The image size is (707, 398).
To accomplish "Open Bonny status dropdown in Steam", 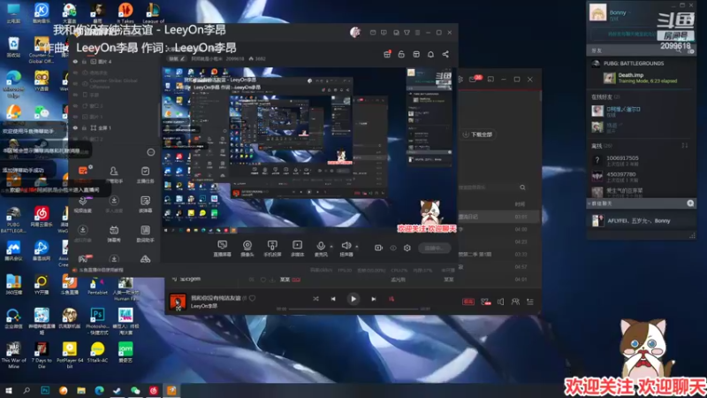I will (x=630, y=12).
